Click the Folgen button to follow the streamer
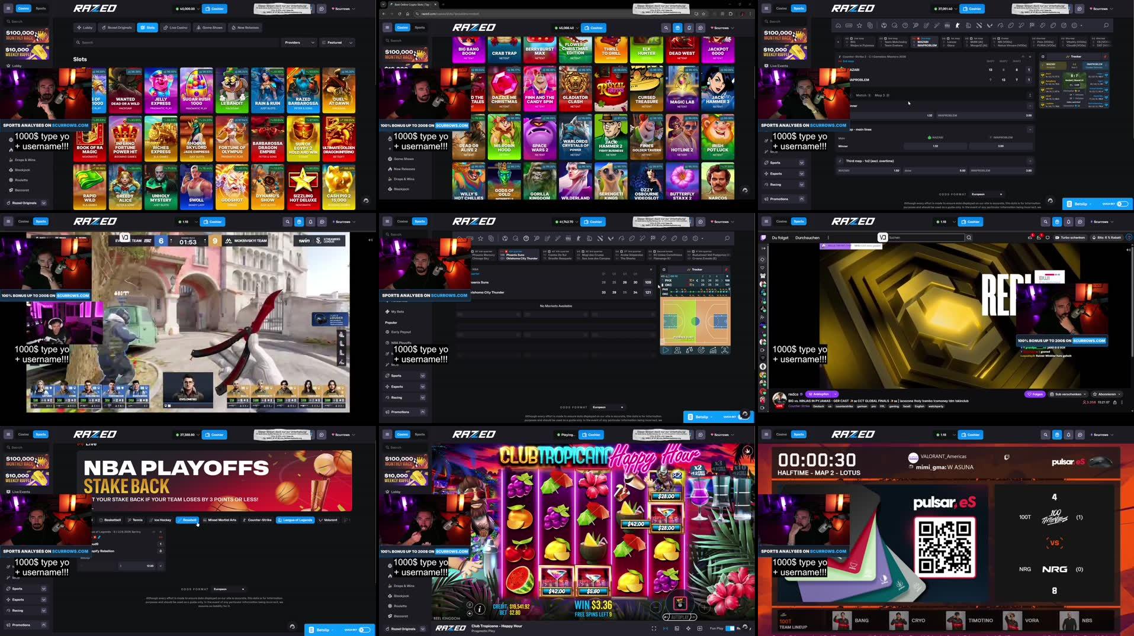The height and width of the screenshot is (636, 1134). point(1035,394)
